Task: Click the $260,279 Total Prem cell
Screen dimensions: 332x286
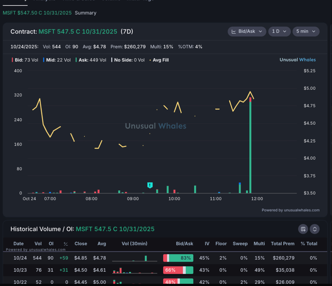Action: 284,258
